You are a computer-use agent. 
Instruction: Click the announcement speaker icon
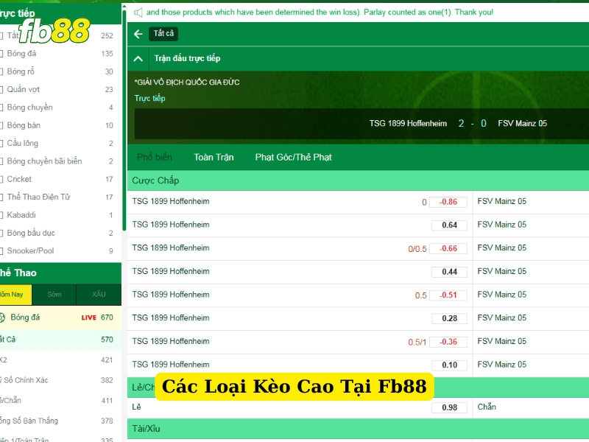coord(138,13)
